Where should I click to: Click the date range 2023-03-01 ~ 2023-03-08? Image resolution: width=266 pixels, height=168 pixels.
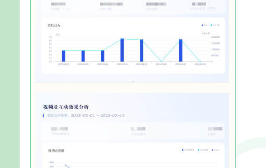pos(98,116)
